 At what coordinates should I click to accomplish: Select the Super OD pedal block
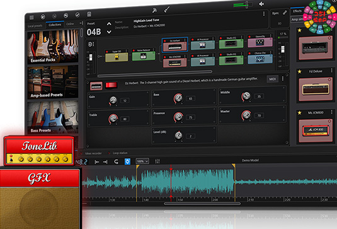pos(117,56)
